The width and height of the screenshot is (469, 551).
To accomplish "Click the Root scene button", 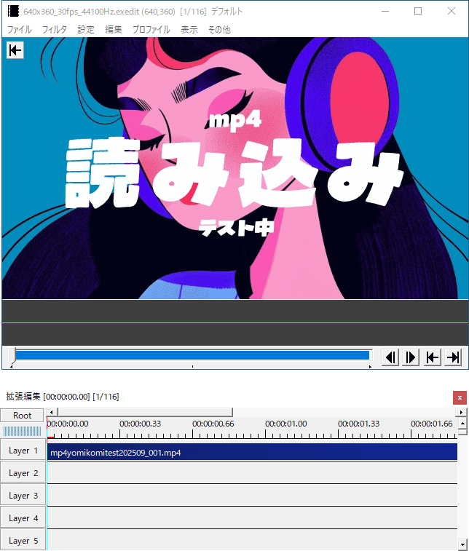I will coord(23,415).
